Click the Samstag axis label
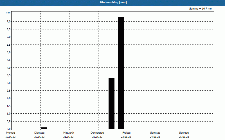Image resolution: width=225 pixels, height=140 pixels. 155,133
